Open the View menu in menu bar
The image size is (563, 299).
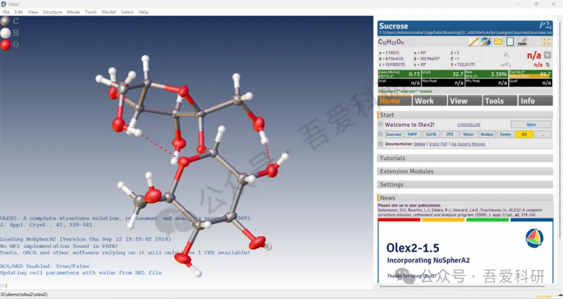click(x=33, y=12)
